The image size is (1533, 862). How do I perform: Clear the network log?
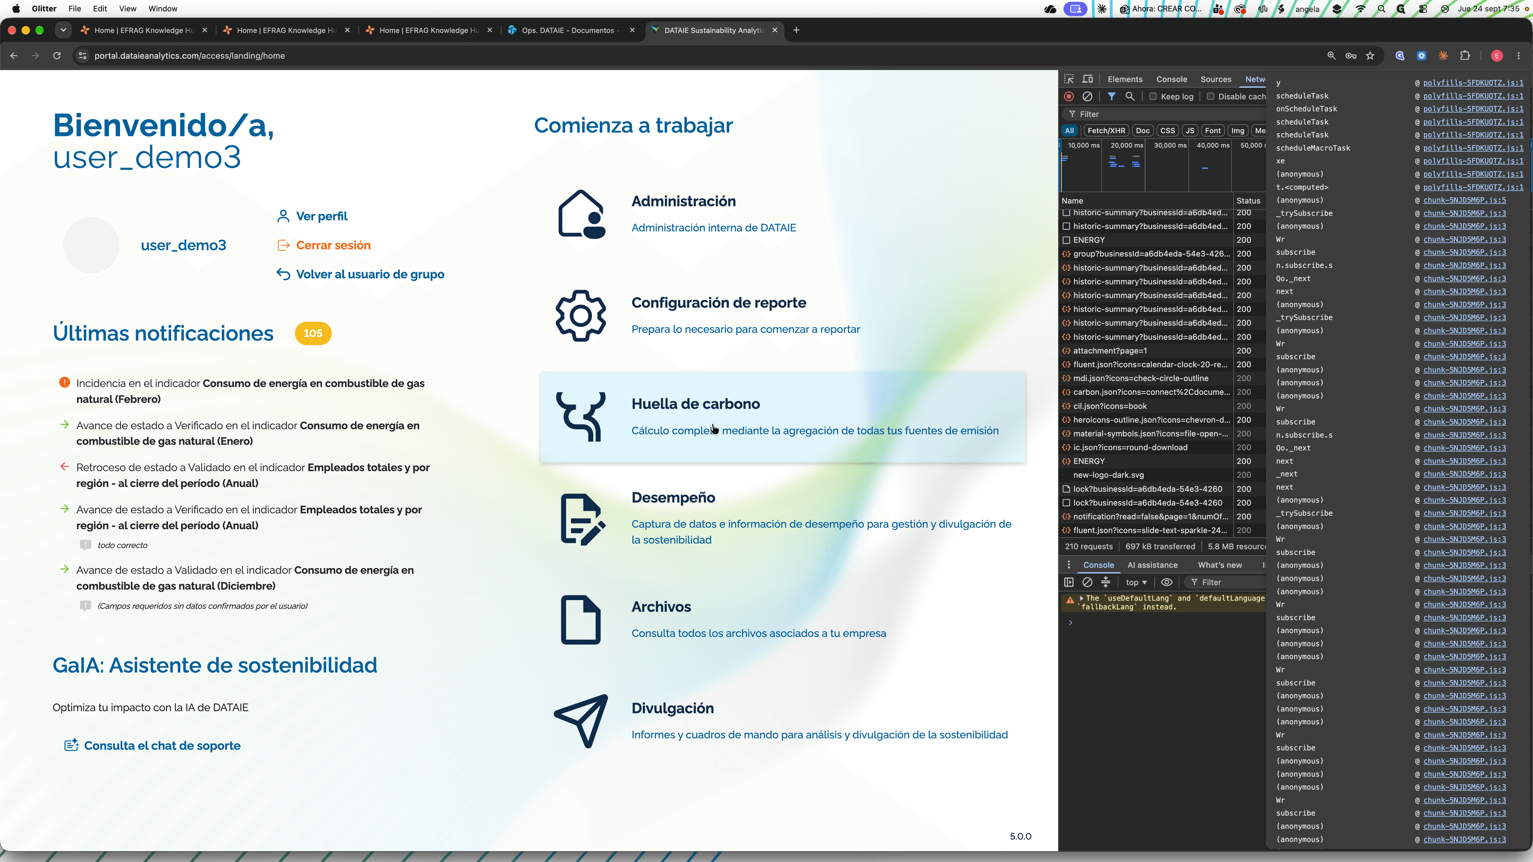pos(1087,96)
